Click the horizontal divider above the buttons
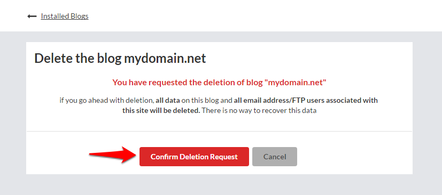 point(219,131)
